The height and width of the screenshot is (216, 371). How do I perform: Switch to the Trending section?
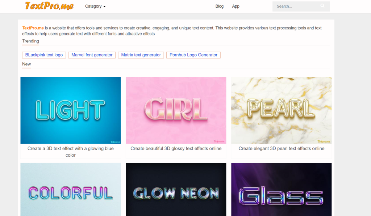[30, 41]
